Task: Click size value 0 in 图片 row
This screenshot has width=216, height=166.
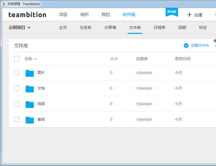Action: (x=111, y=73)
